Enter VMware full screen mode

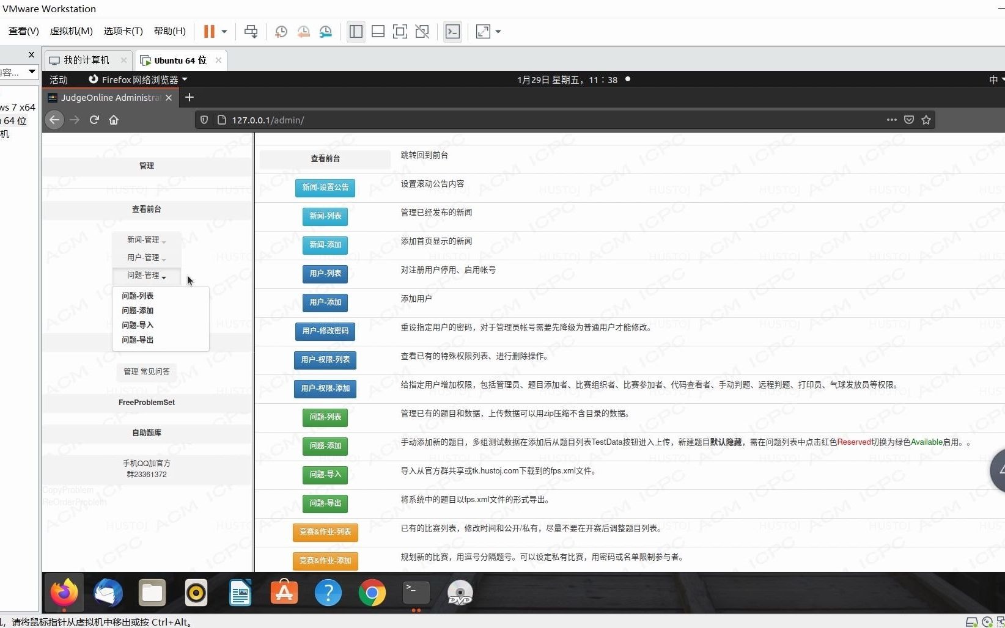coord(400,31)
